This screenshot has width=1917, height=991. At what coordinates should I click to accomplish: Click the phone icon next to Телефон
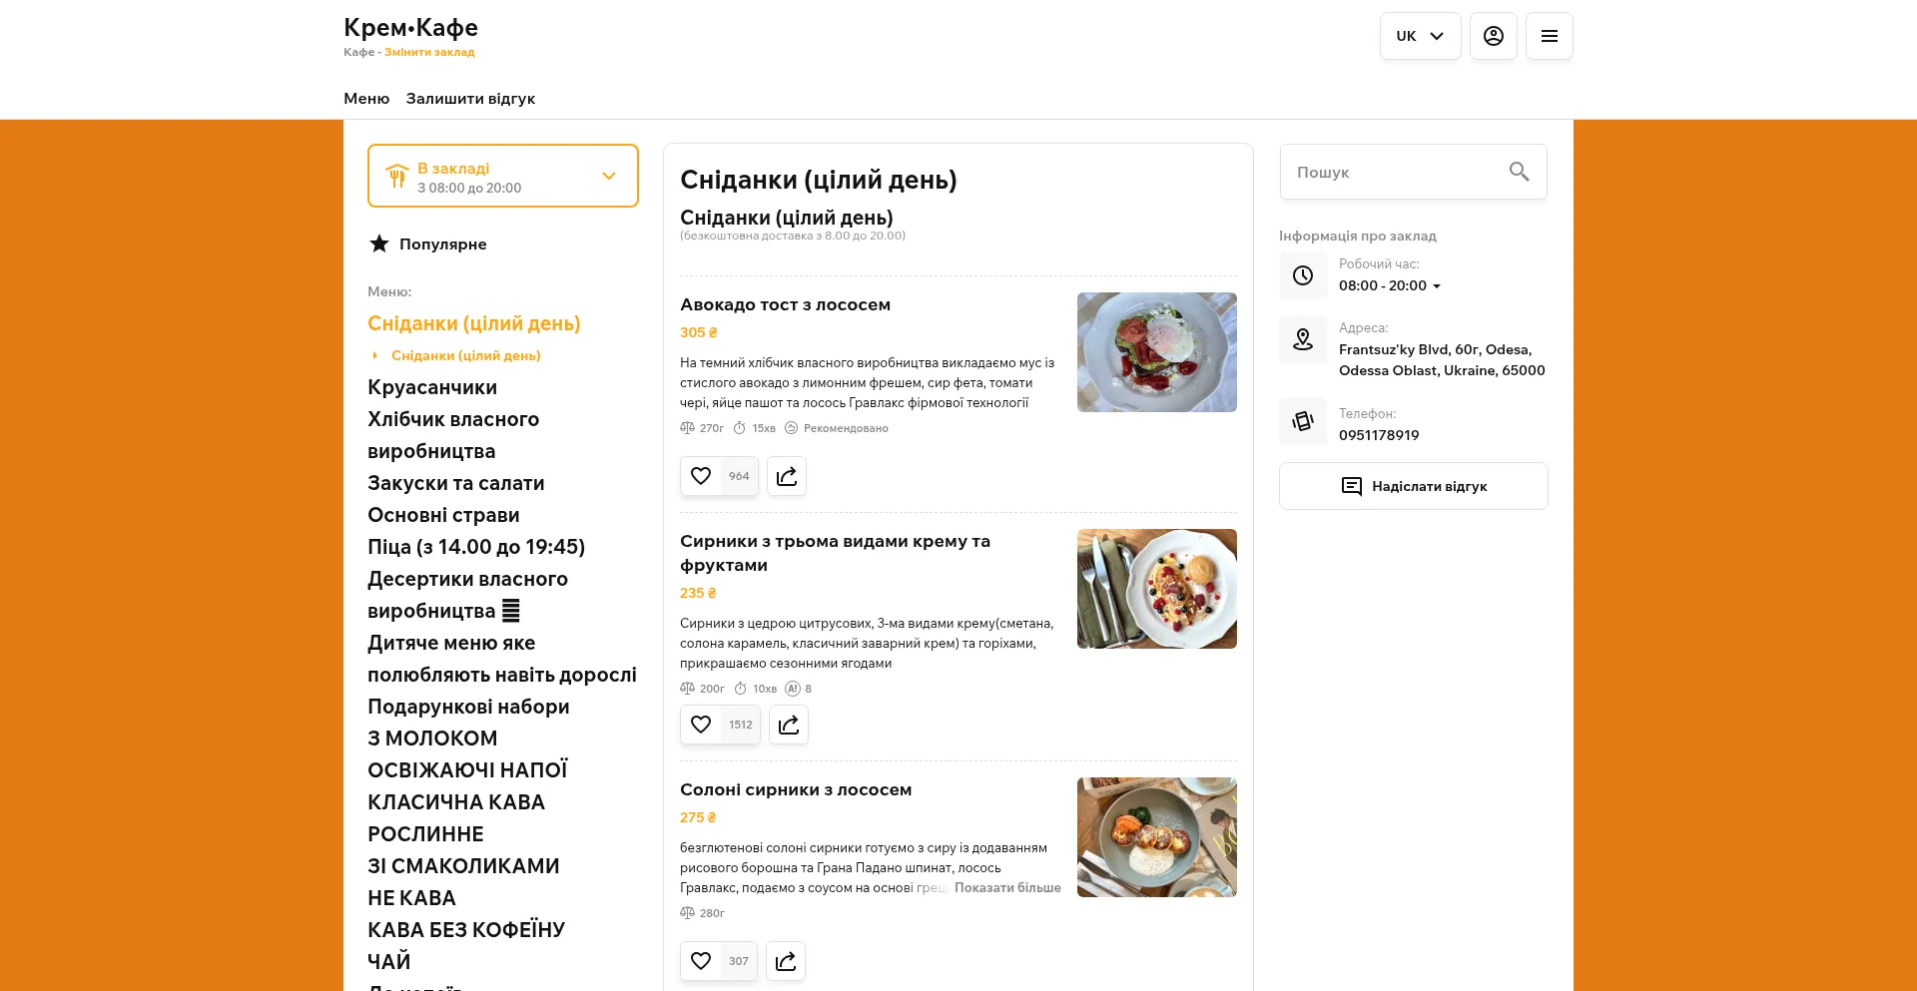point(1303,421)
